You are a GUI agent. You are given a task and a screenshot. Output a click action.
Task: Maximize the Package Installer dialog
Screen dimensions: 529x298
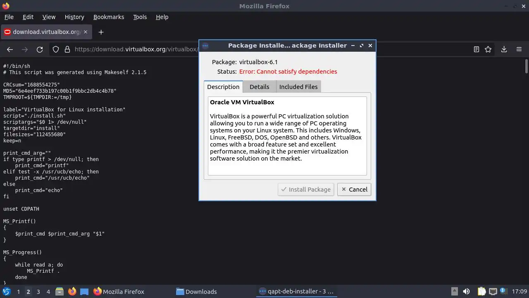pos(362,46)
